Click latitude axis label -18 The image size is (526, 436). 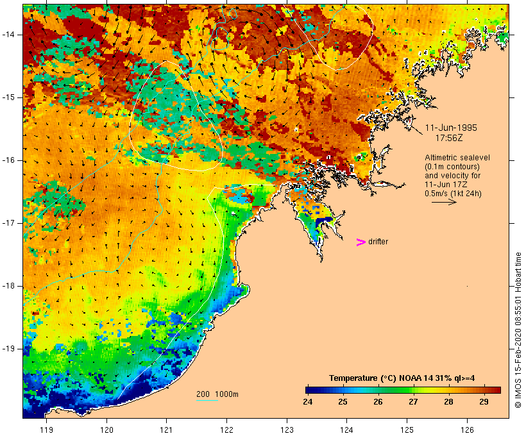[x=8, y=286]
